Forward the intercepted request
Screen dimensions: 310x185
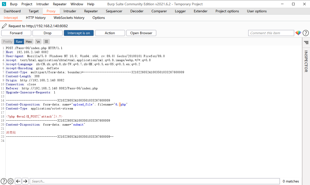coord(16,33)
